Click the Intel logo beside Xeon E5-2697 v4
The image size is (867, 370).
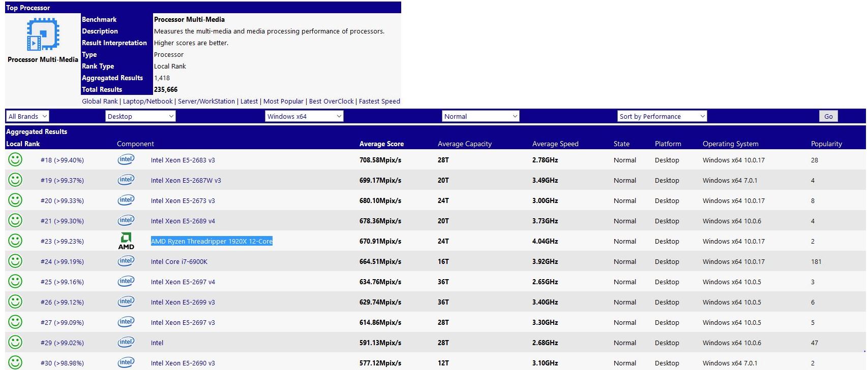point(126,281)
